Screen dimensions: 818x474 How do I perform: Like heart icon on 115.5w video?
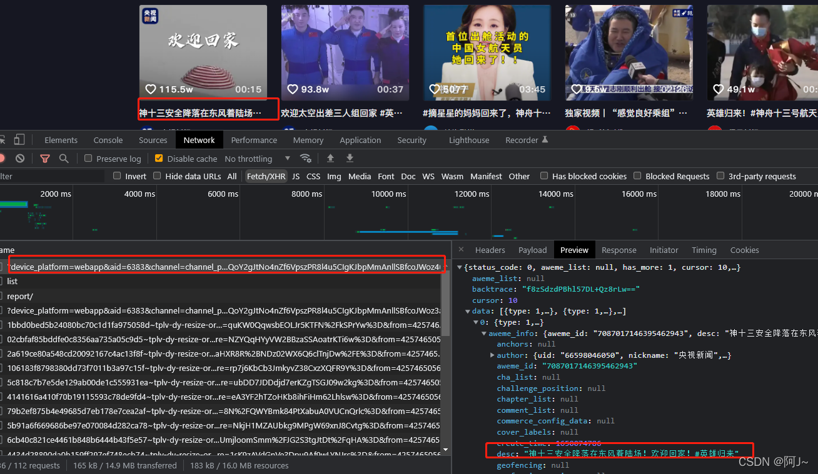coord(150,89)
